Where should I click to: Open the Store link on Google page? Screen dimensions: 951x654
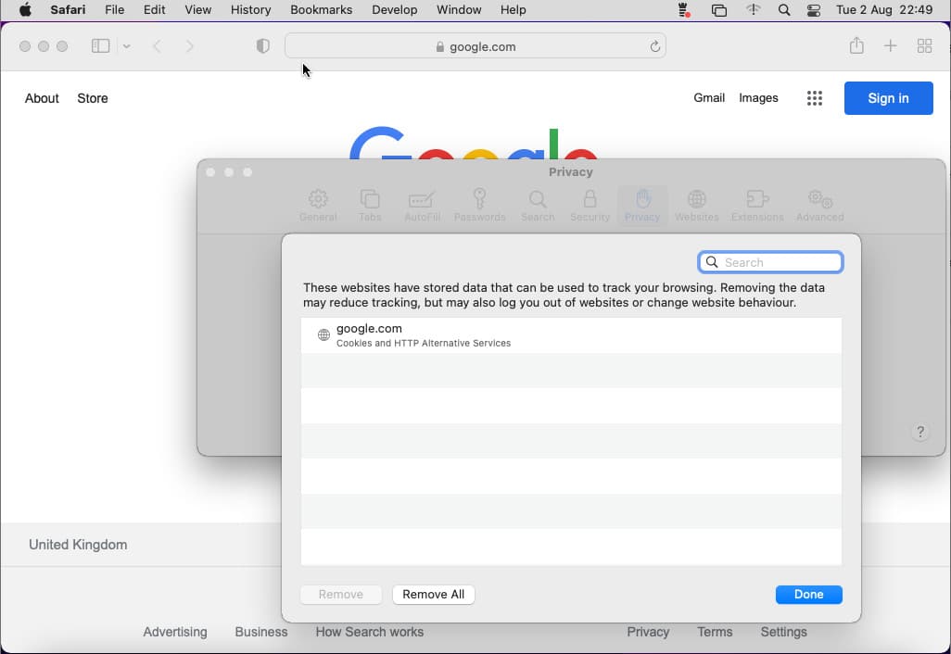click(92, 98)
